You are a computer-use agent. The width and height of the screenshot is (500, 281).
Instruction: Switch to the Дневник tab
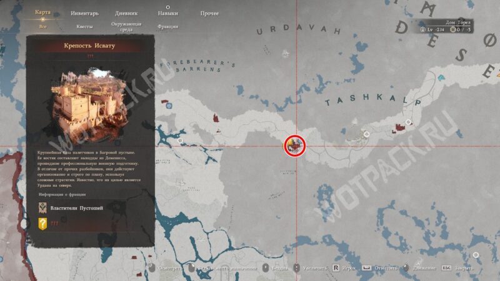coord(127,12)
